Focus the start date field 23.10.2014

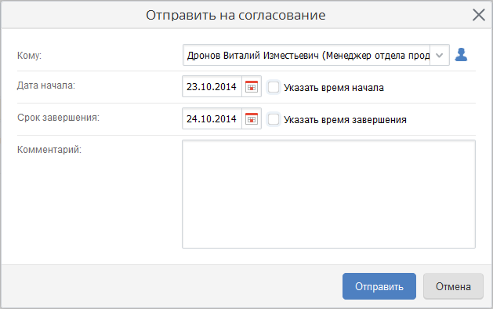click(212, 86)
